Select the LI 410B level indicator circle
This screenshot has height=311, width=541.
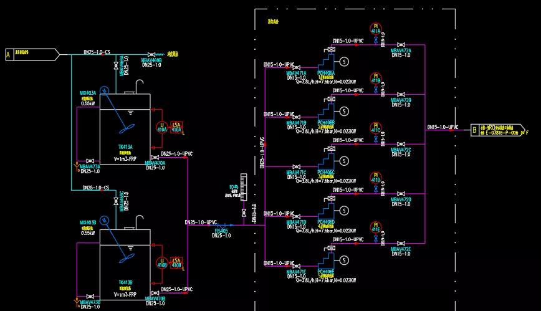pyautogui.click(x=161, y=264)
